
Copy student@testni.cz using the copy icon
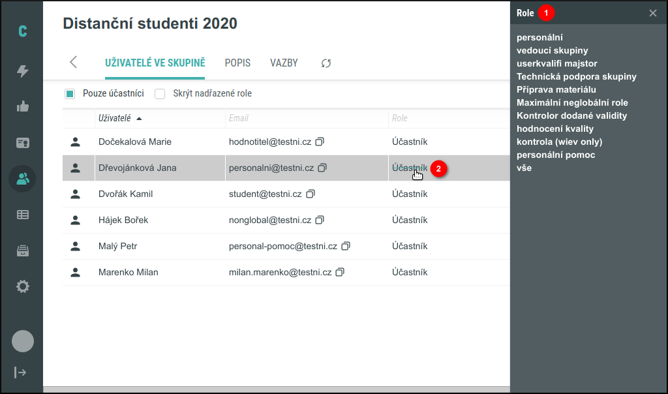click(311, 193)
